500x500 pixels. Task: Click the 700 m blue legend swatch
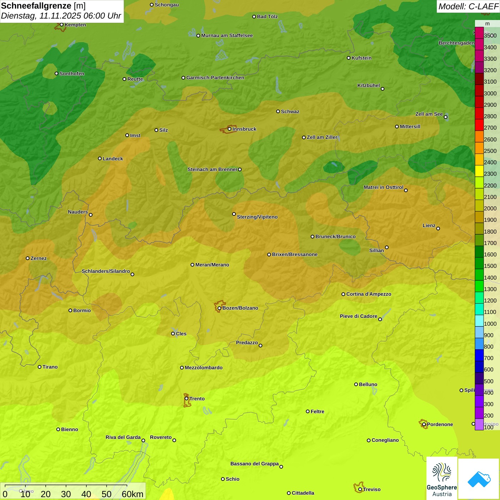(x=479, y=355)
